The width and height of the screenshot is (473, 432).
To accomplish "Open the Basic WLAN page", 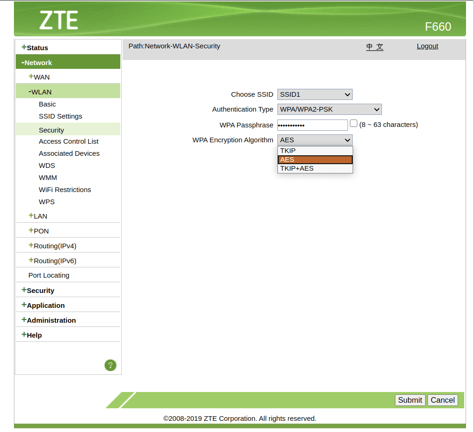I will tap(47, 104).
